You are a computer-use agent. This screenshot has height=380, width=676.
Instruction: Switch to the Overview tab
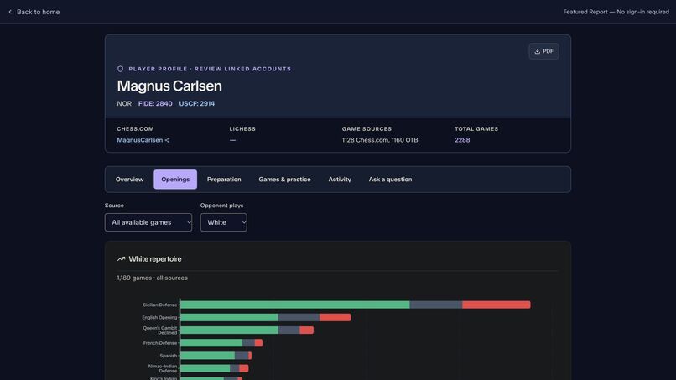pos(129,180)
